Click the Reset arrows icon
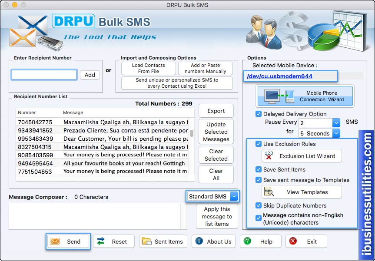Screen dimensions: 375x261 pos(101,241)
